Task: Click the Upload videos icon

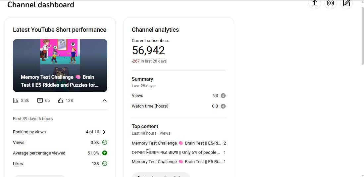Action: [x=315, y=3]
